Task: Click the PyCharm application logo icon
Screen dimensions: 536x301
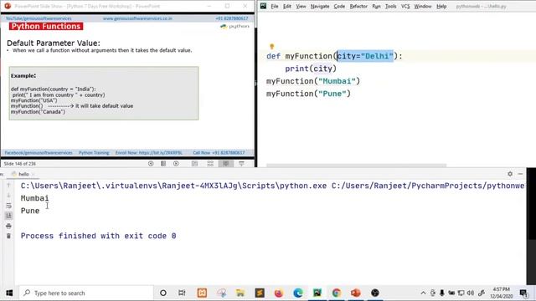Action: click(x=263, y=6)
